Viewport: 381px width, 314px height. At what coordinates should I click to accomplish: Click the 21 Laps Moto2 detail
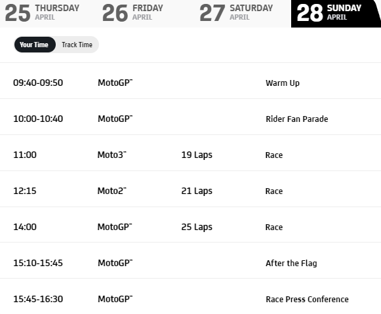coord(197,191)
